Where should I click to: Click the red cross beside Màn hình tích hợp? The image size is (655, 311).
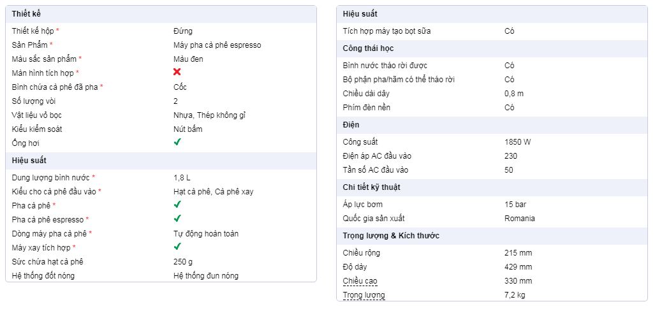click(x=177, y=72)
